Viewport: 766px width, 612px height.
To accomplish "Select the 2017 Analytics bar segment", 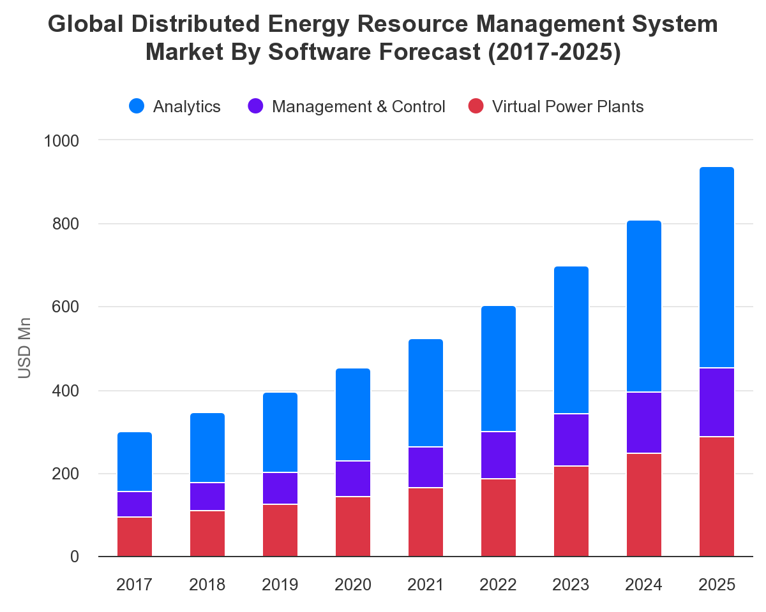I will (135, 462).
